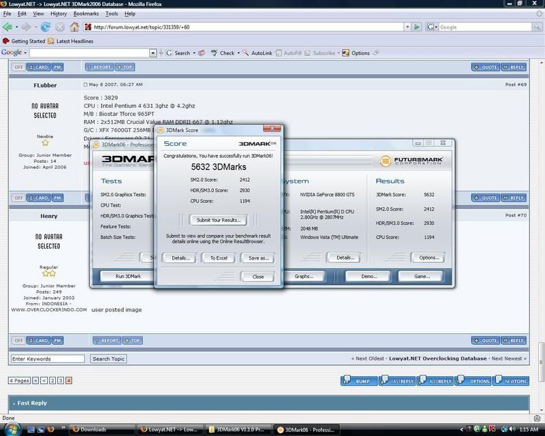Click Next Oldest topic link
Image resolution: width=545 pixels, height=436 pixels.
point(369,358)
